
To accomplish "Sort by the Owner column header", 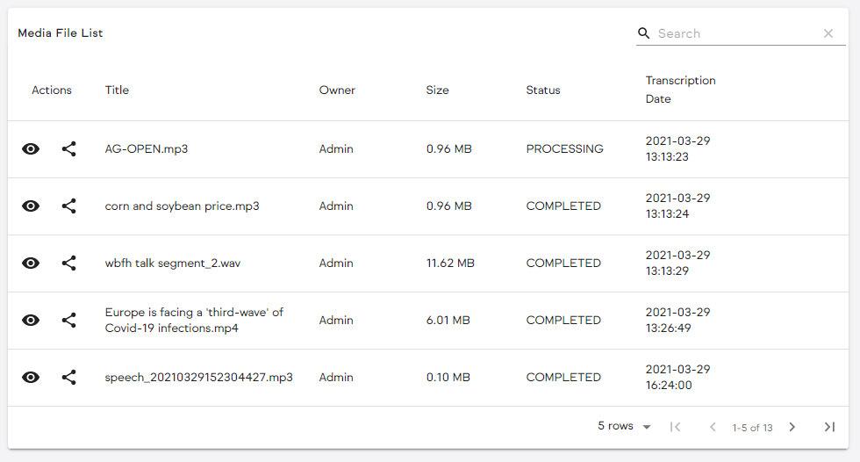I will coord(337,90).
